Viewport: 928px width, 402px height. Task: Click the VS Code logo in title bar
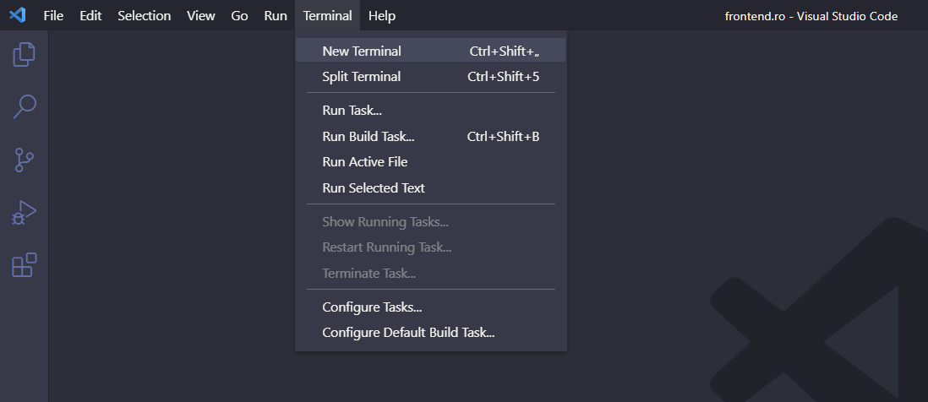[18, 16]
